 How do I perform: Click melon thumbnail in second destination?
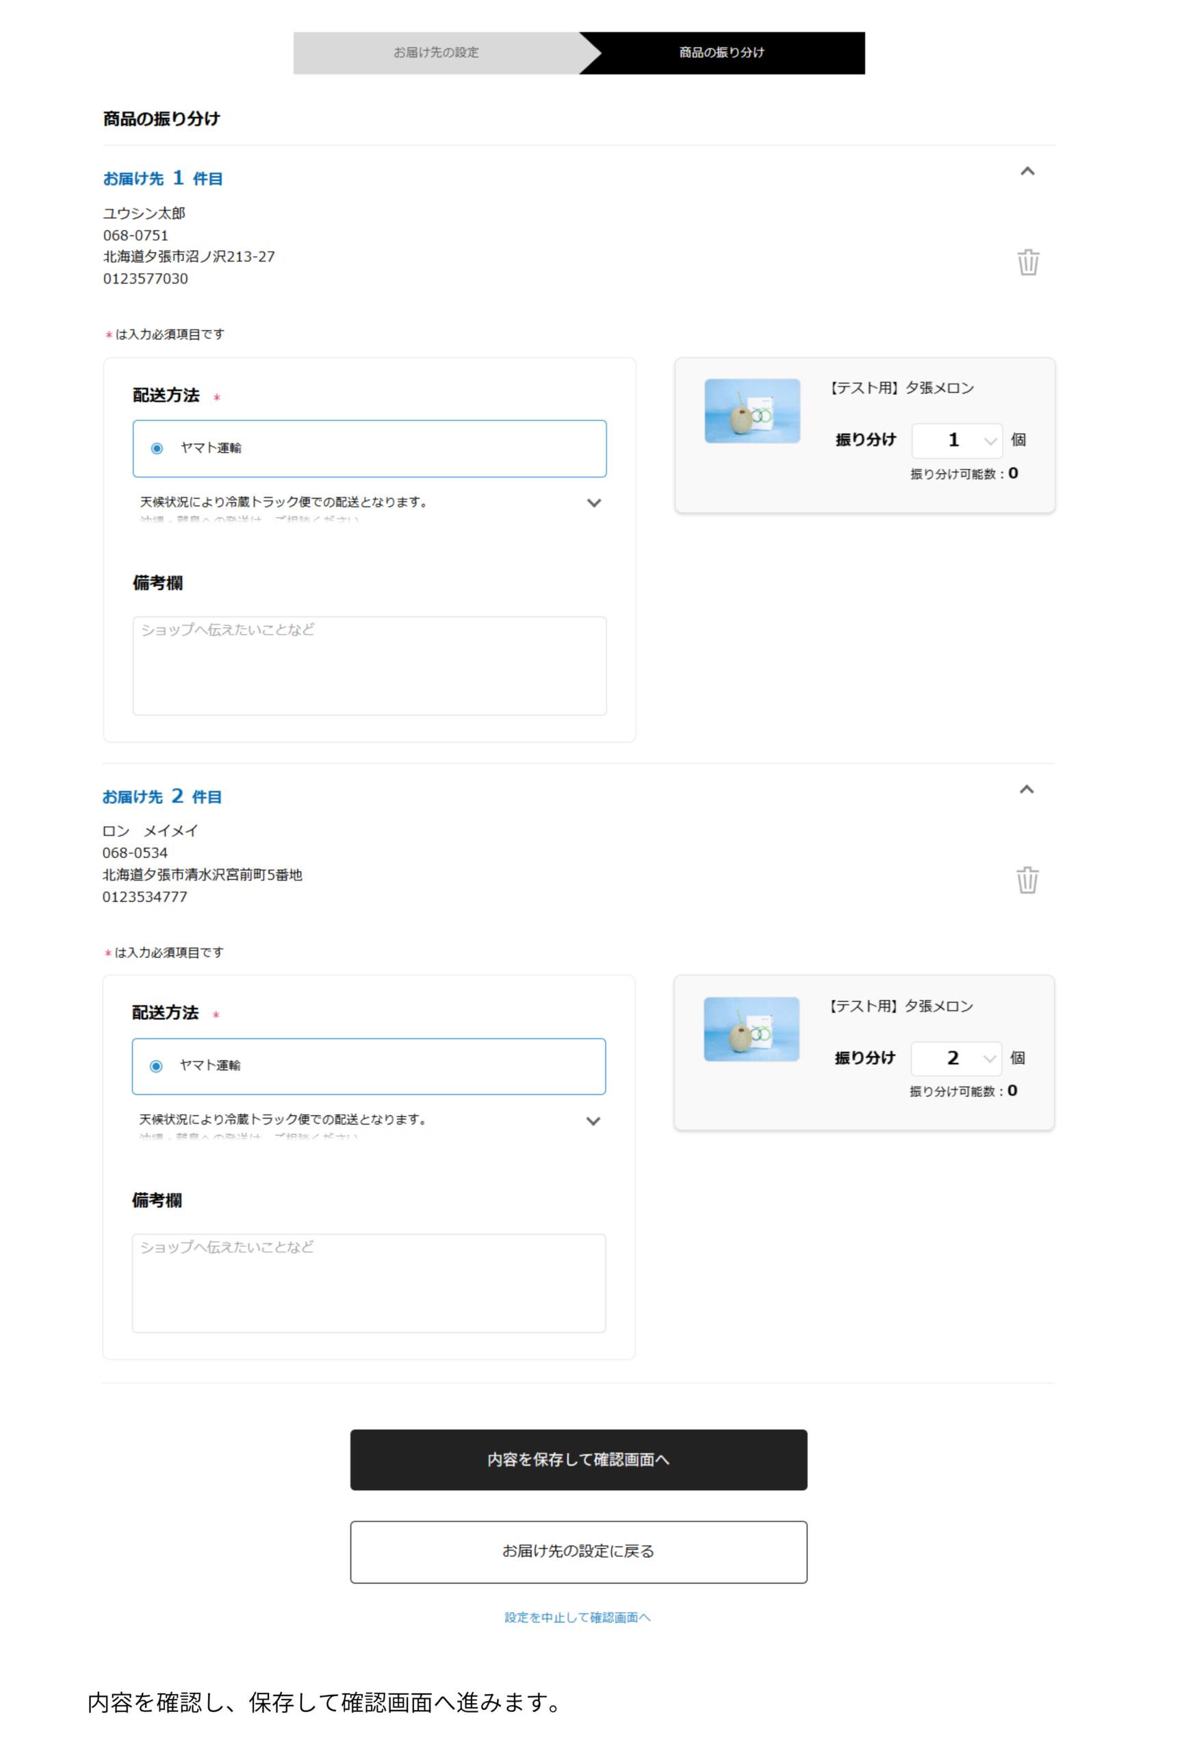(x=751, y=1029)
